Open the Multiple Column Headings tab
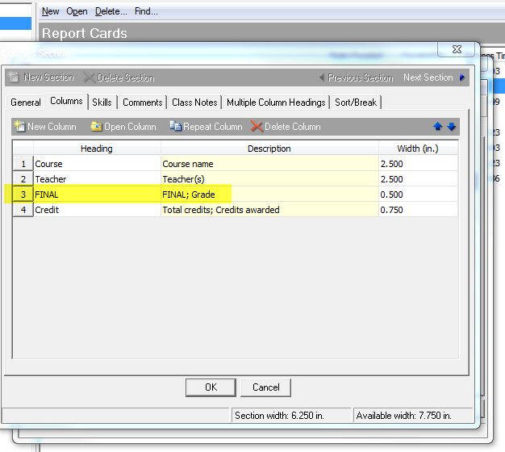Screen dimensions: 505x452 point(276,103)
